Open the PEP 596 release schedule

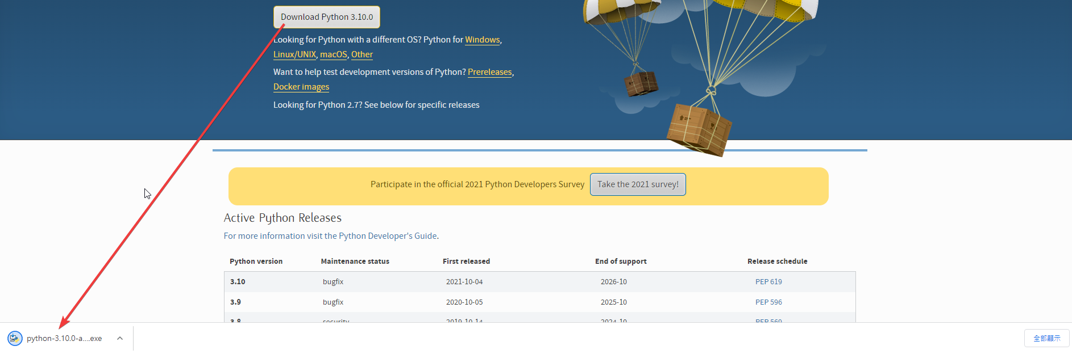pos(768,302)
